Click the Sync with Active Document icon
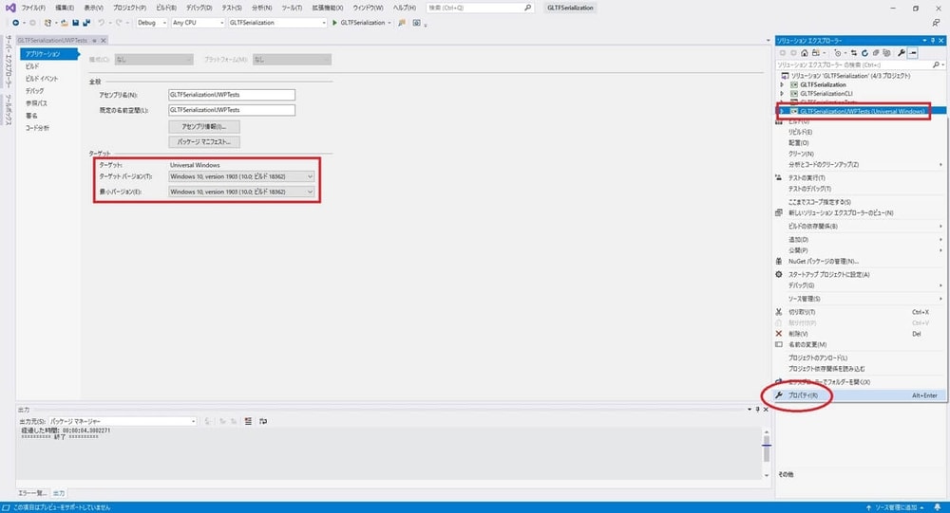 [x=854, y=53]
